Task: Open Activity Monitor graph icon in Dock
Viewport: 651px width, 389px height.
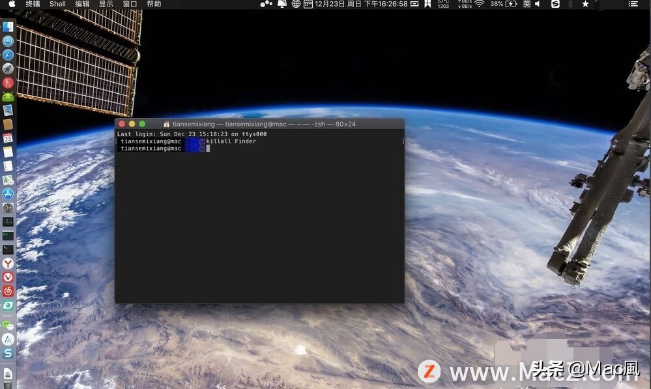Action: coord(8,222)
